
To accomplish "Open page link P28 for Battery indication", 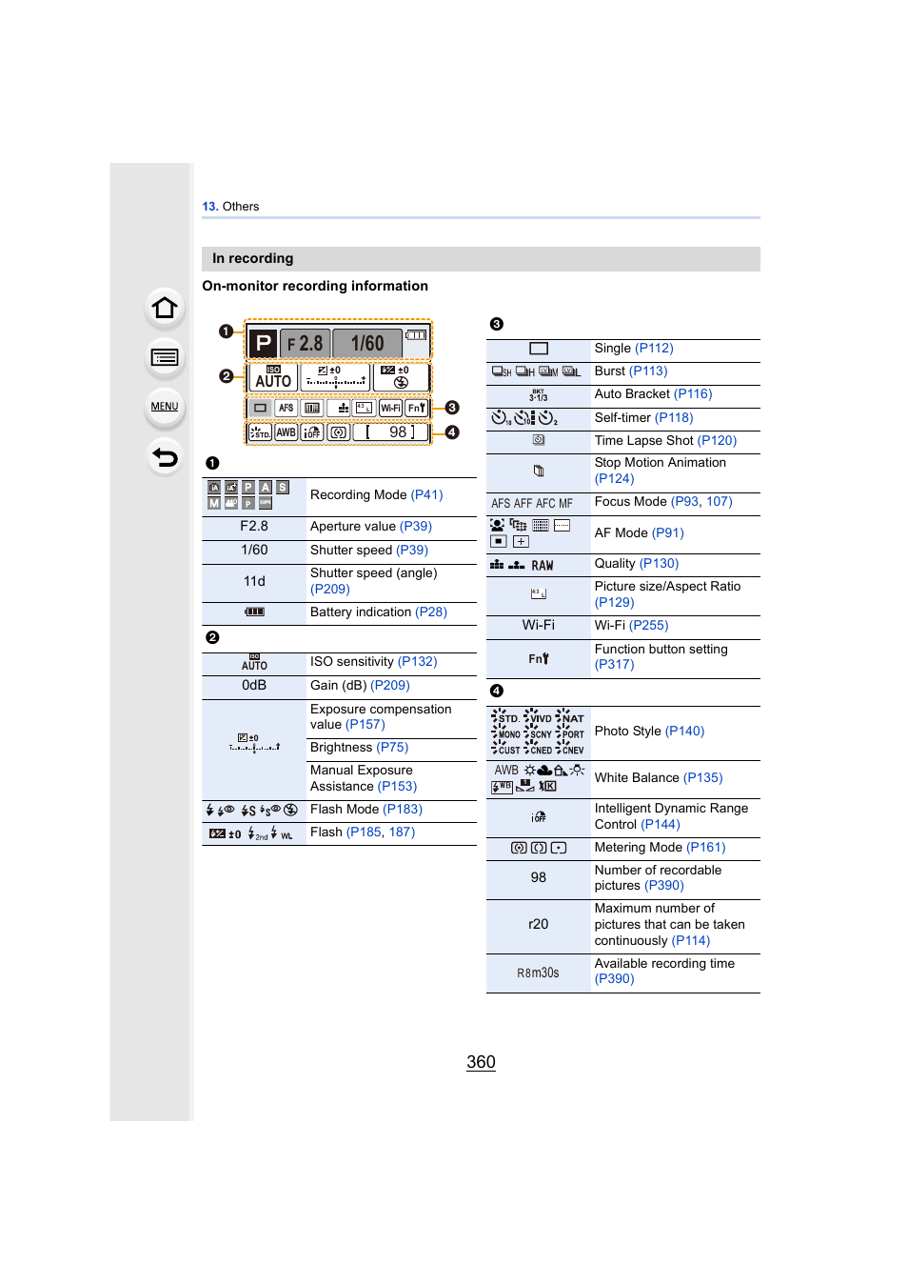I will (431, 612).
